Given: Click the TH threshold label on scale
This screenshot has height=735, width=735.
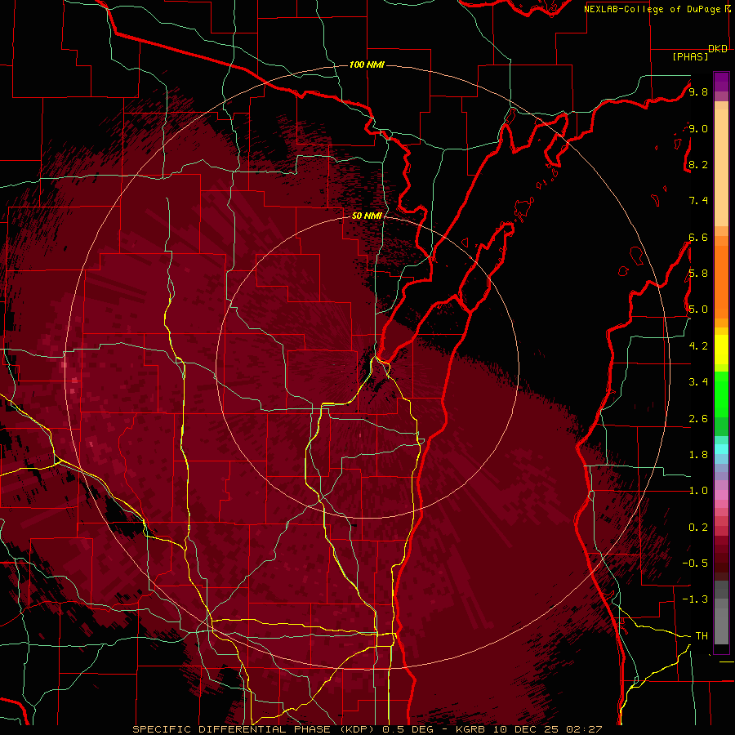Looking at the screenshot, I should click(x=702, y=636).
